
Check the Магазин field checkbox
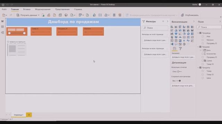[x=203, y=40]
